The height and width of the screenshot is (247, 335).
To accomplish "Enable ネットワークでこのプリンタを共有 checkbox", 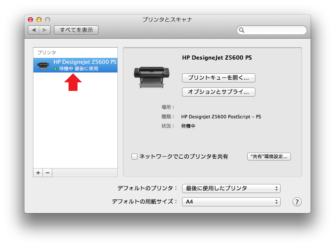I will (135, 157).
